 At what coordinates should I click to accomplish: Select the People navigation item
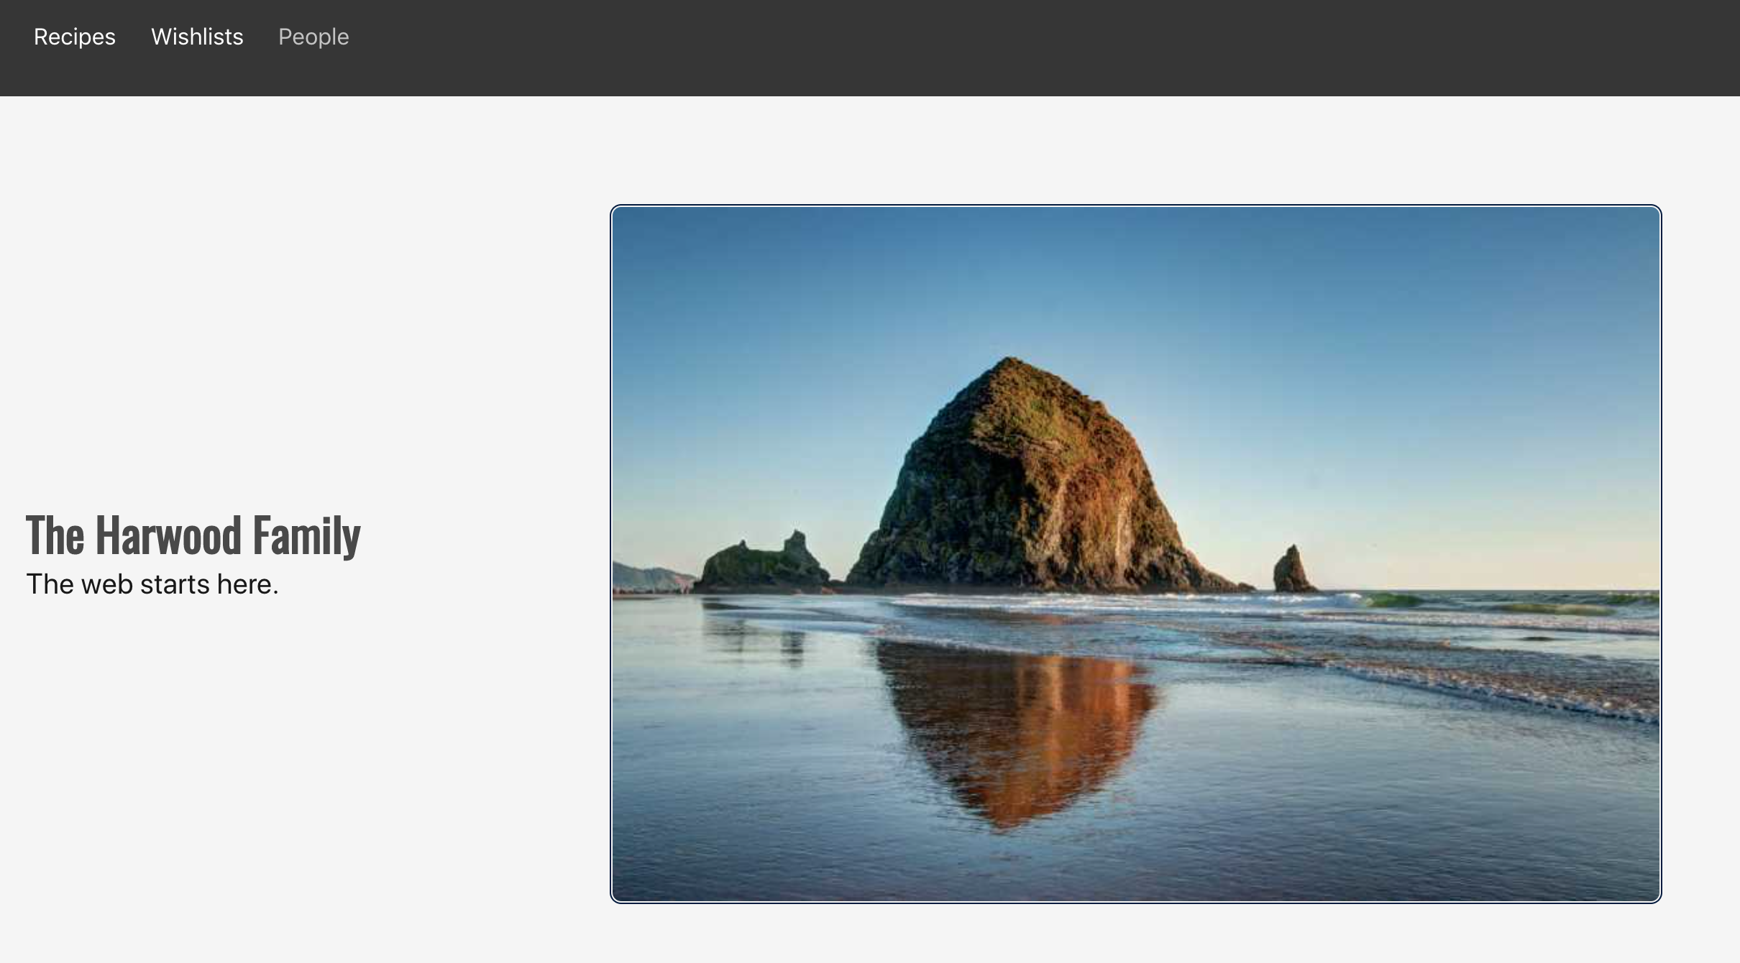pyautogui.click(x=313, y=37)
